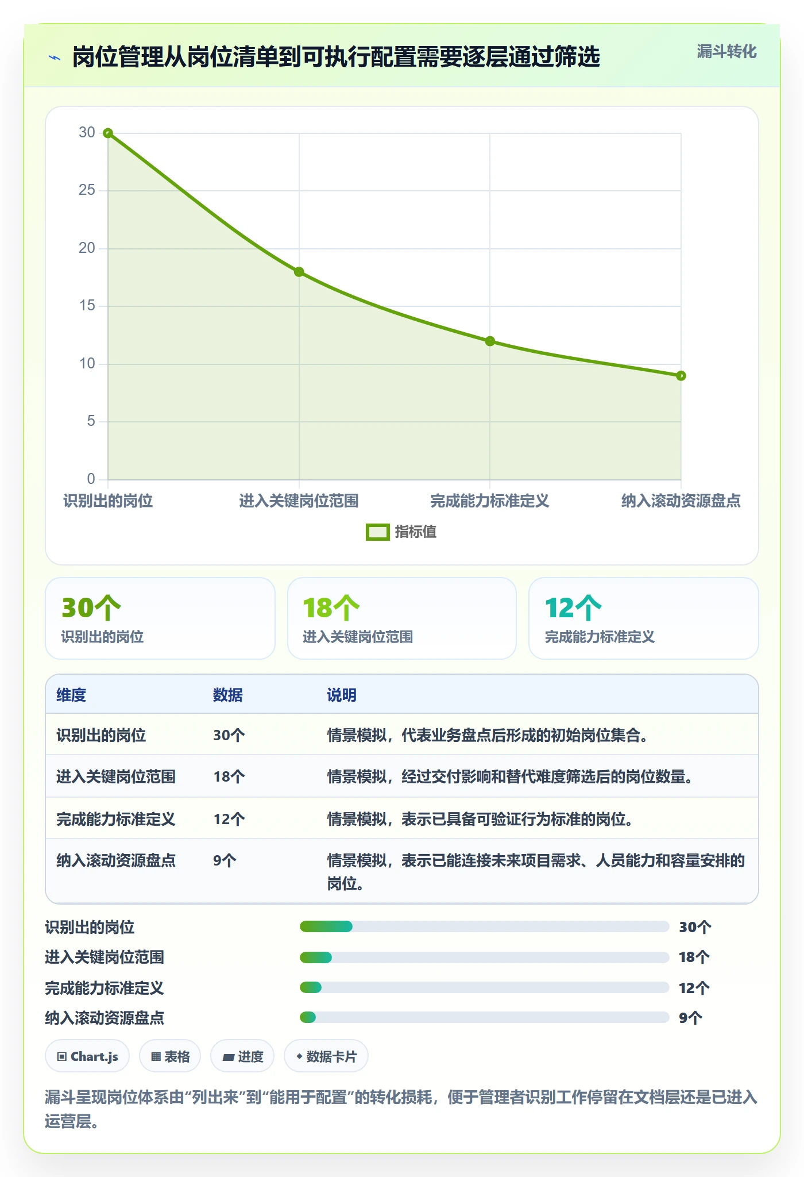The image size is (804, 1177).
Task: Open the 30个 识别出的岗位 data card
Action: [x=160, y=618]
